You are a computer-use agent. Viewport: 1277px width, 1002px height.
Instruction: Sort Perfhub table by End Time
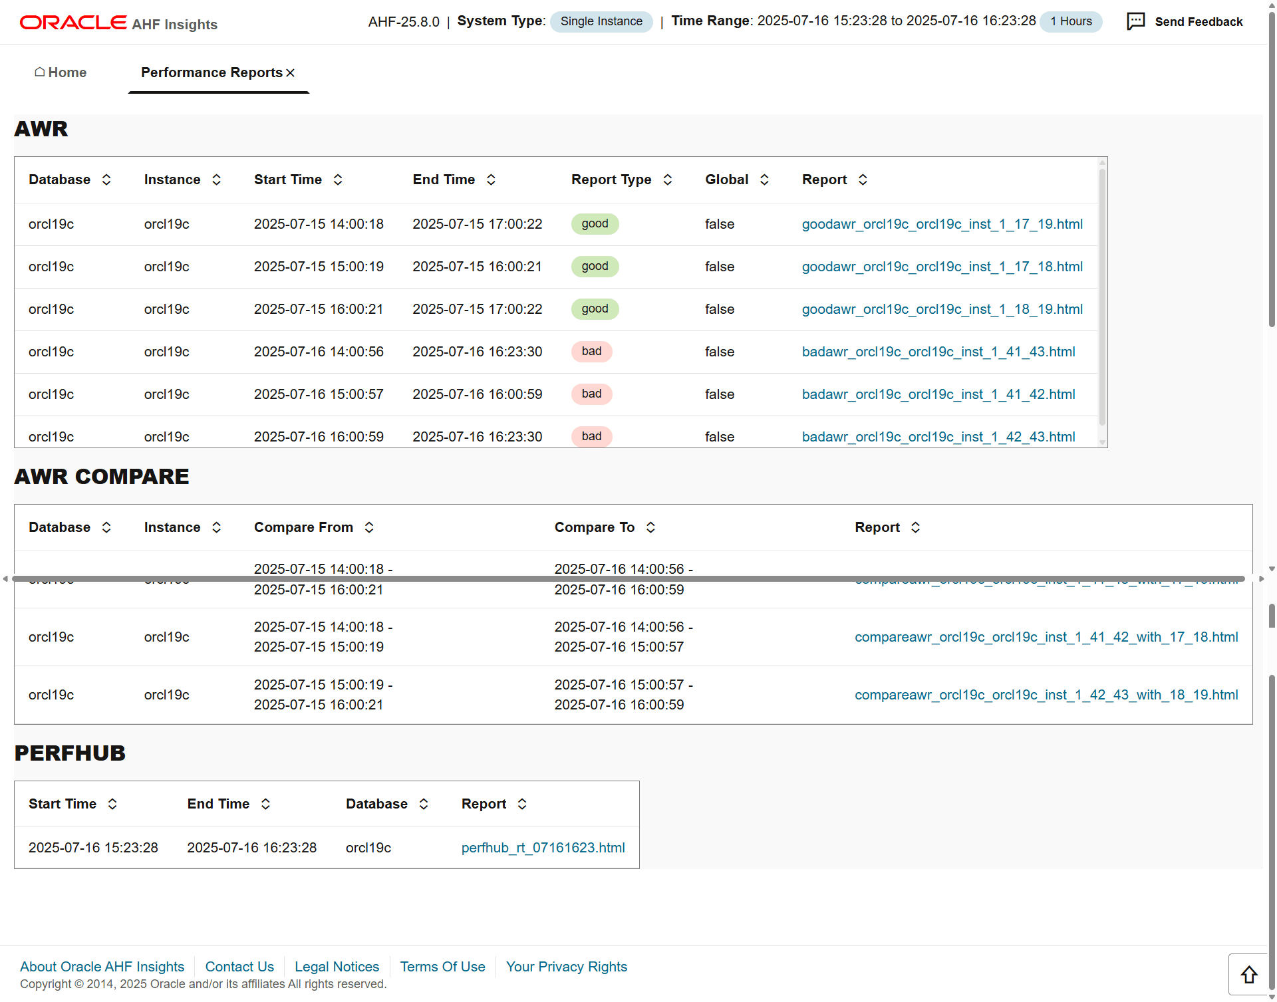pyautogui.click(x=265, y=804)
